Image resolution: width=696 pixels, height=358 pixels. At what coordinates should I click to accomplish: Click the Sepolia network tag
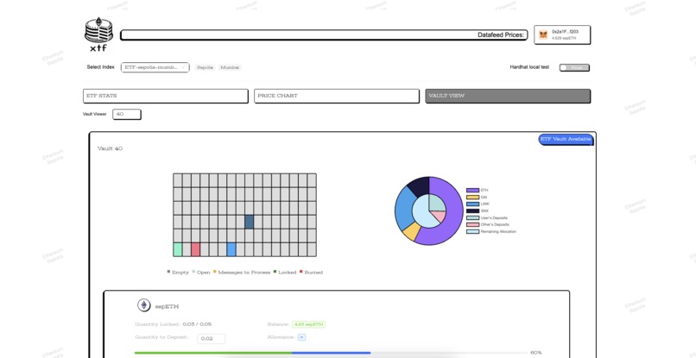[205, 67]
